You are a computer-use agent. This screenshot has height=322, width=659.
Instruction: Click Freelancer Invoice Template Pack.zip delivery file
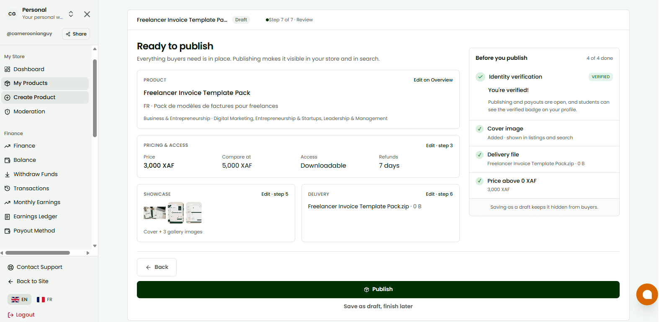(358, 207)
